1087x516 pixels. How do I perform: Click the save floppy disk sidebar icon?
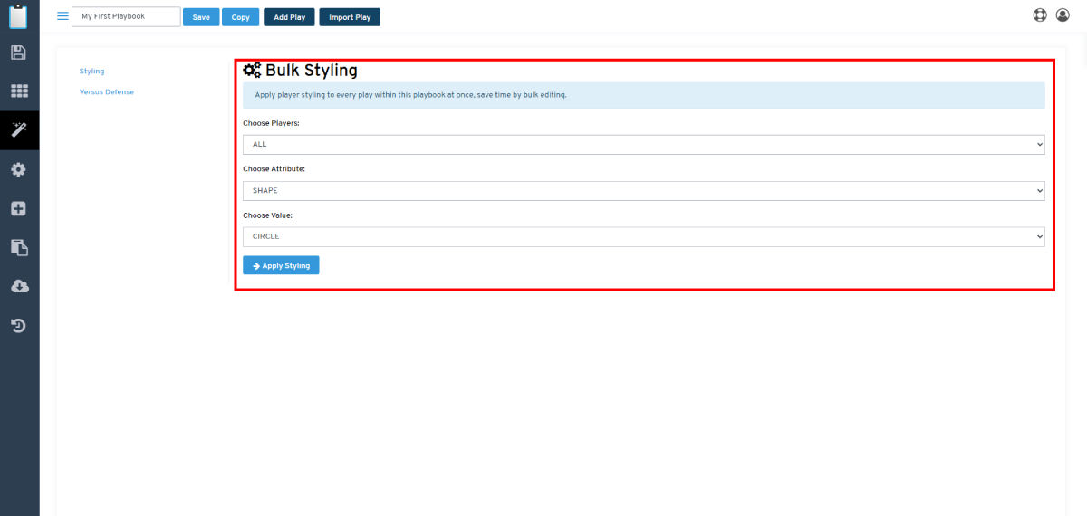coord(18,53)
